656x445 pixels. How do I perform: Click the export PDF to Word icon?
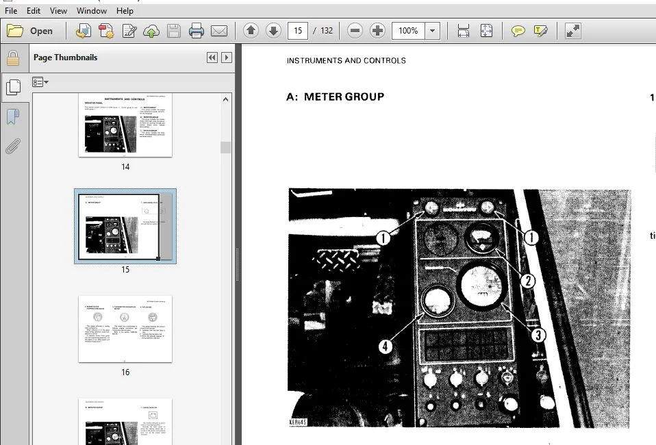coord(84,31)
